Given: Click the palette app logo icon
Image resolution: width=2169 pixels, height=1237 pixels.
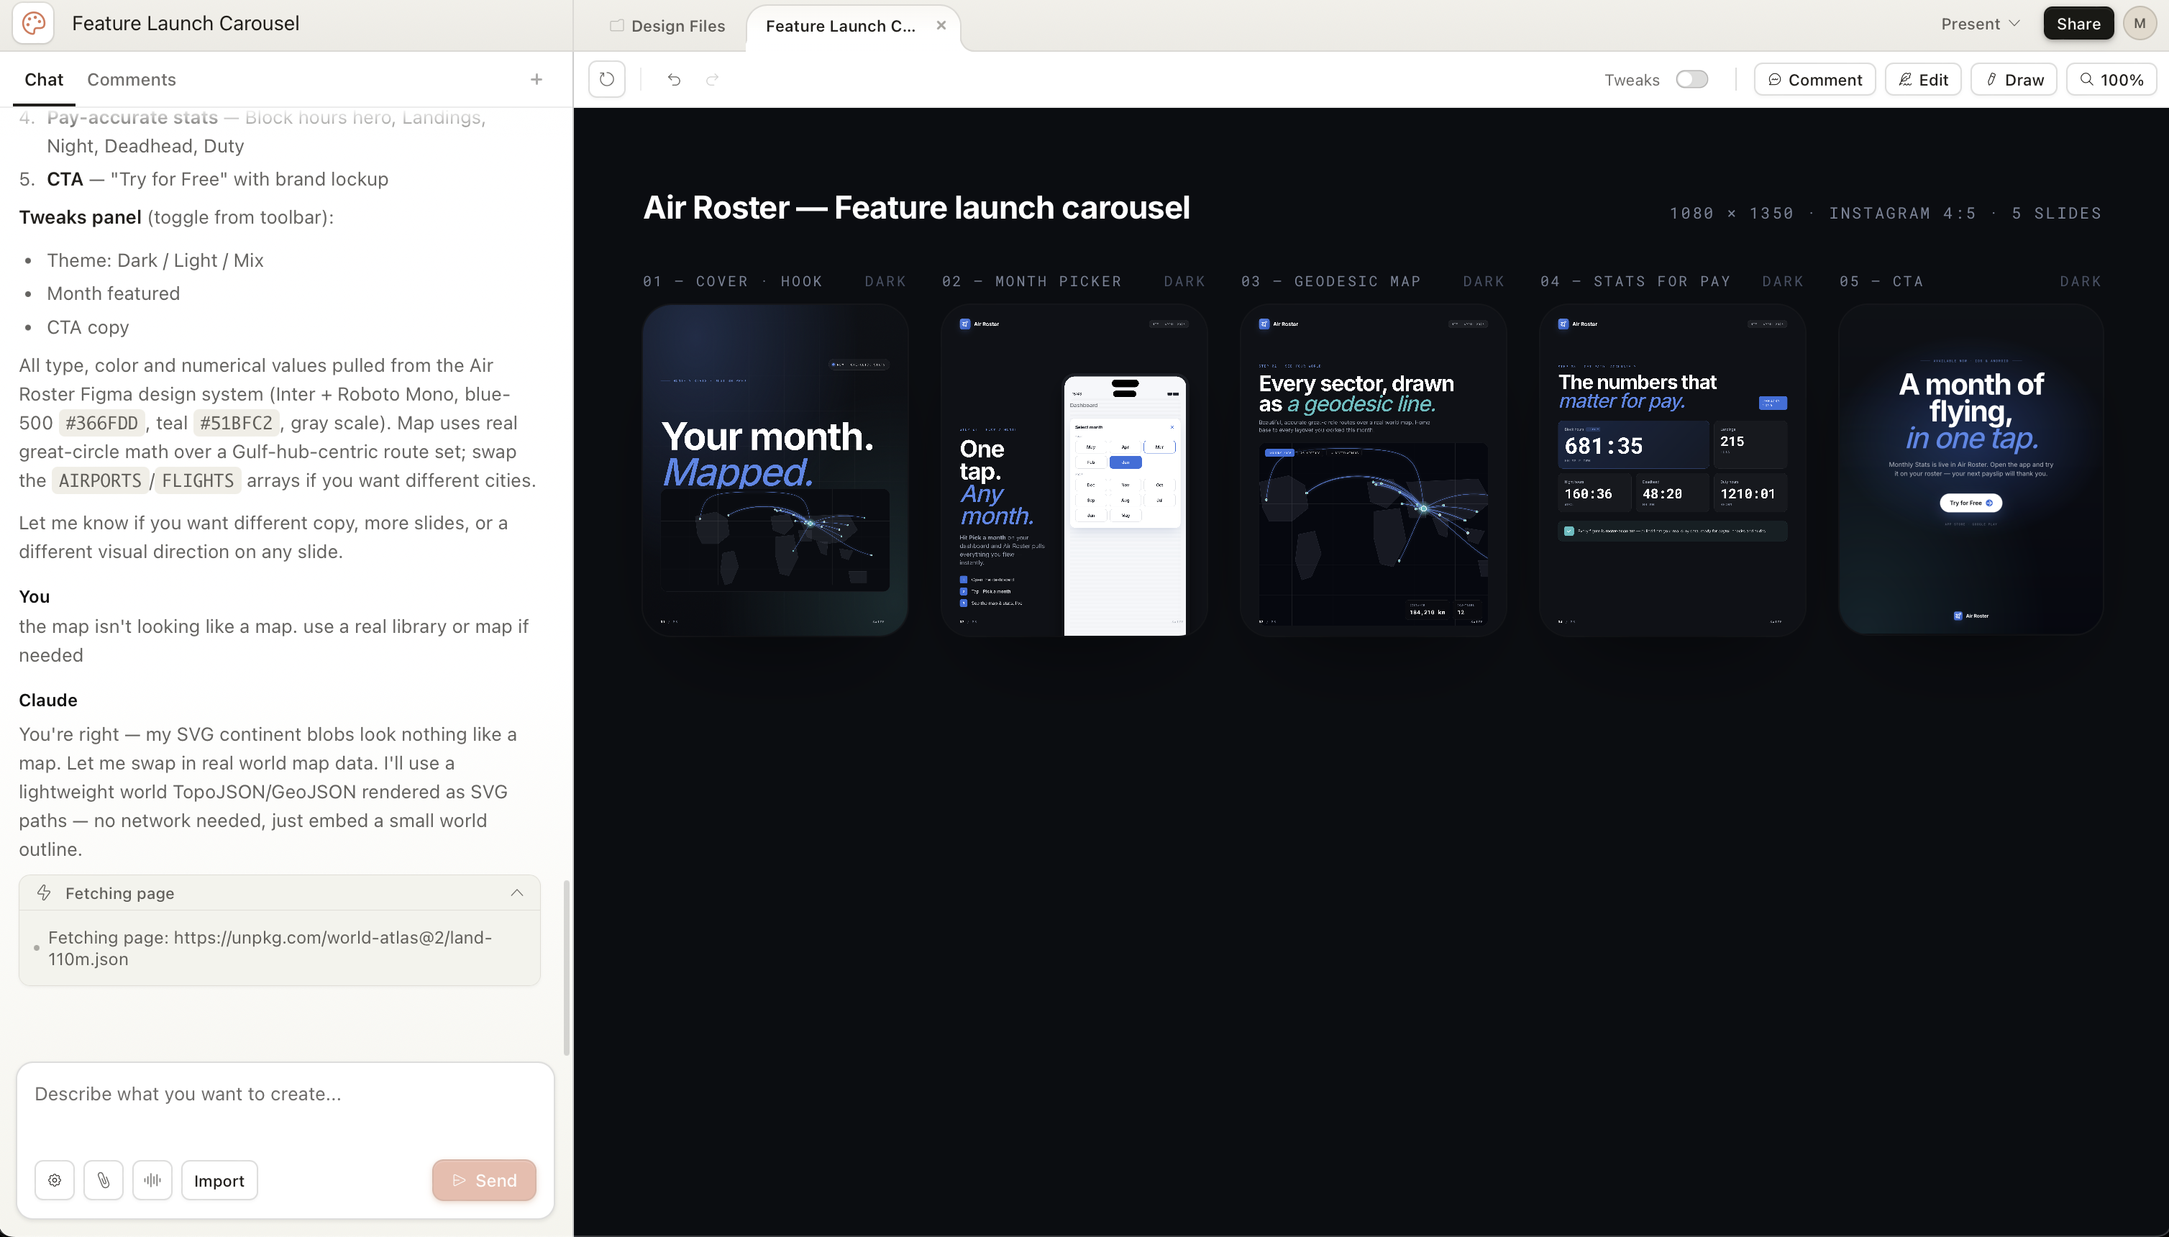Looking at the screenshot, I should (x=33, y=23).
